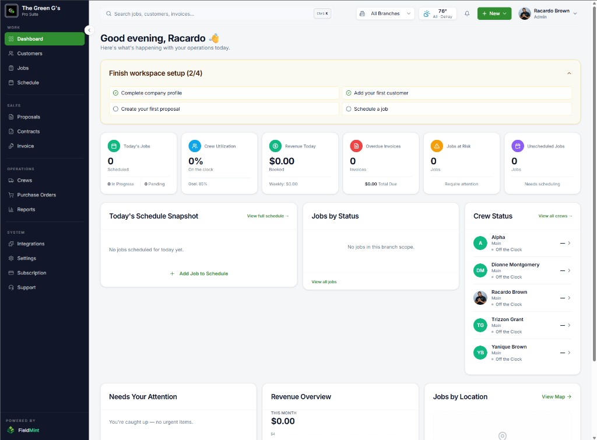597x440 pixels.
Task: Expand Yanique Brown row chevron
Action: click(x=569, y=353)
